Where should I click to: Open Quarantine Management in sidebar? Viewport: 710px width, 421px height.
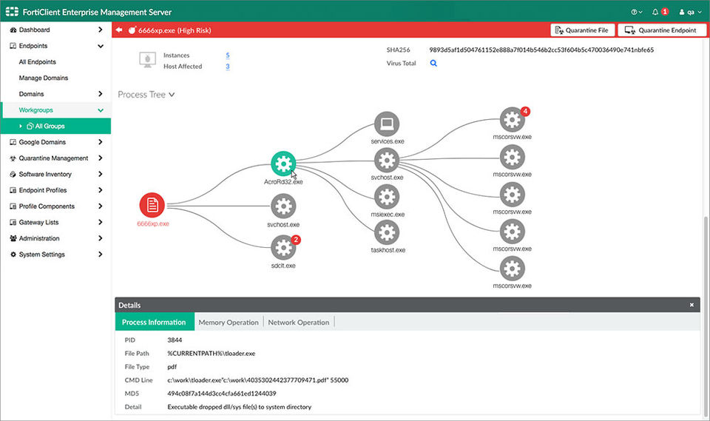click(53, 158)
